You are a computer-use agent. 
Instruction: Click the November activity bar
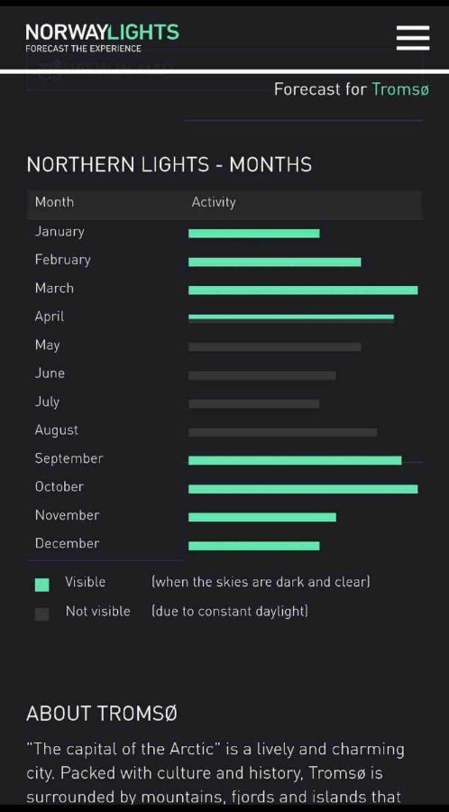click(x=262, y=517)
